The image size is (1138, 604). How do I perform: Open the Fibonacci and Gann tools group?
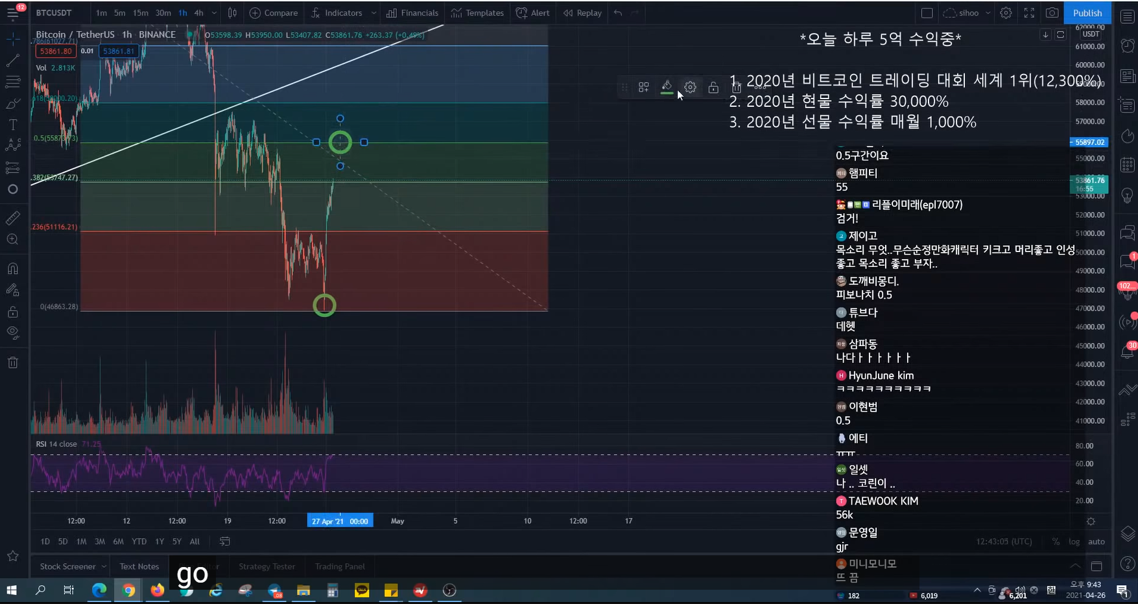point(12,82)
